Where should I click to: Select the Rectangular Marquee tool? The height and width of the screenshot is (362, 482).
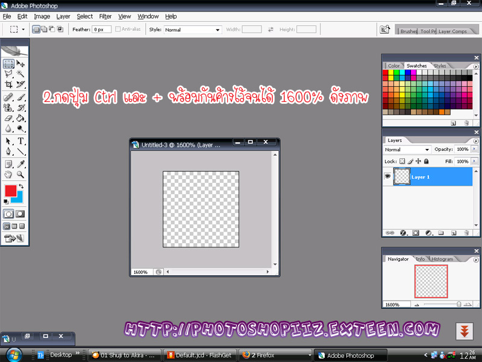click(8, 64)
